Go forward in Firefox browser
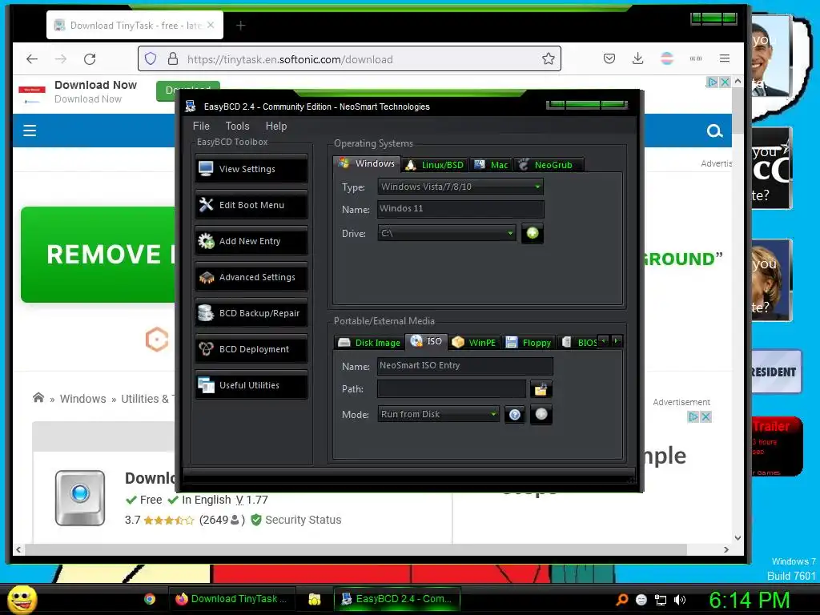Image resolution: width=820 pixels, height=615 pixels. [61, 58]
